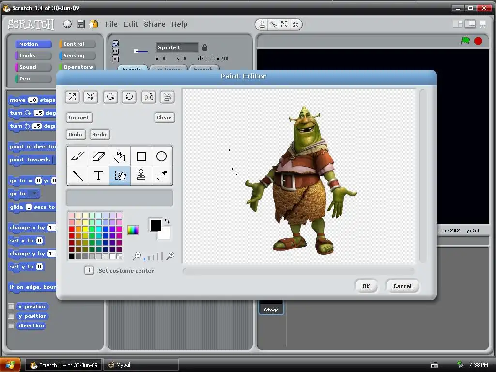
Task: Click the Shrink sprite icon in top toolbar
Action: click(295, 24)
